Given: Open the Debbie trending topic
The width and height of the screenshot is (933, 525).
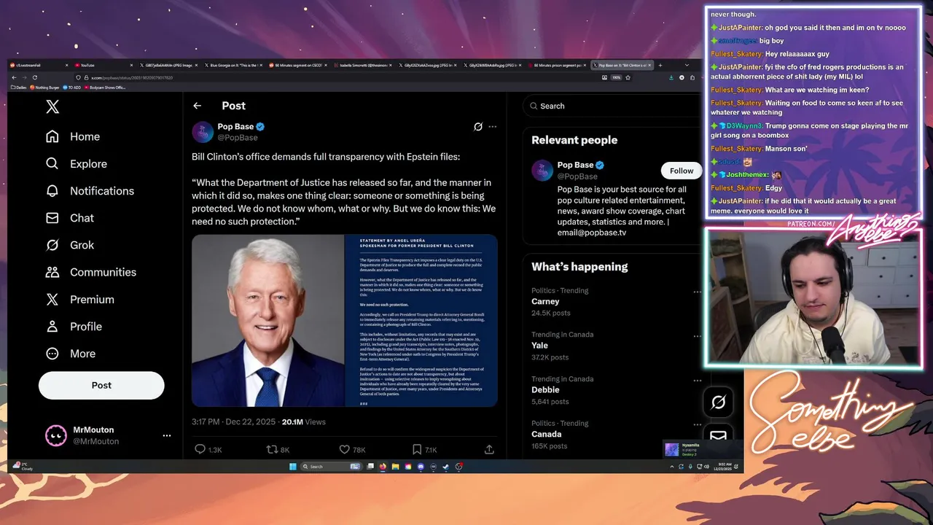Looking at the screenshot, I should coord(545,390).
